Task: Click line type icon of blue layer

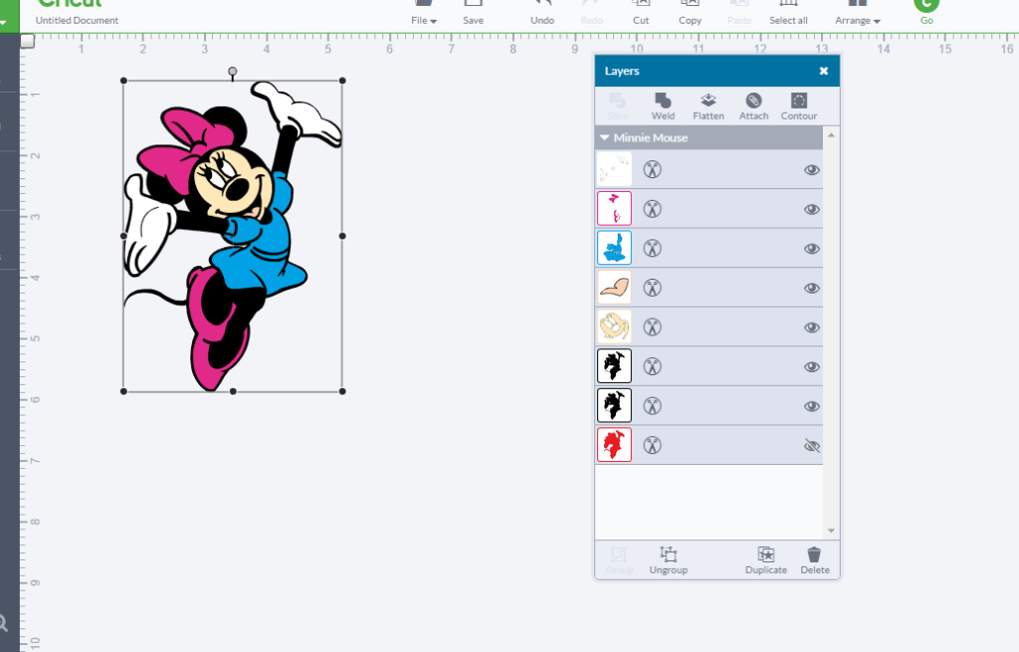Action: click(653, 248)
